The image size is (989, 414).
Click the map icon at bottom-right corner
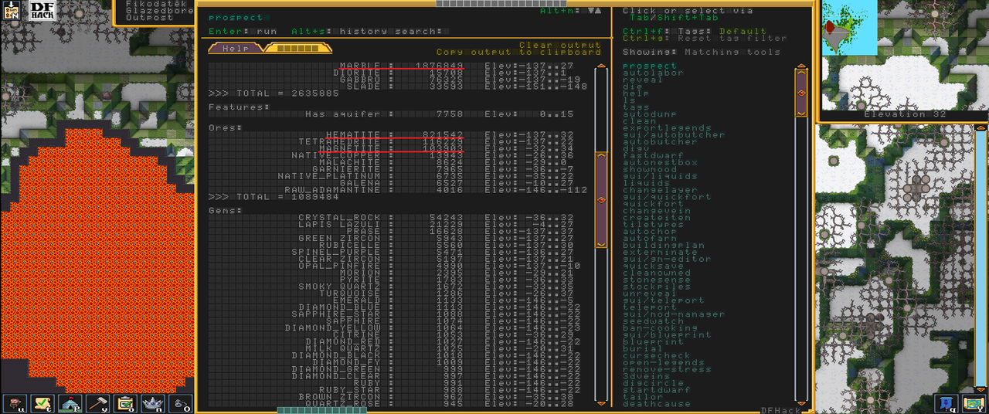(974, 402)
